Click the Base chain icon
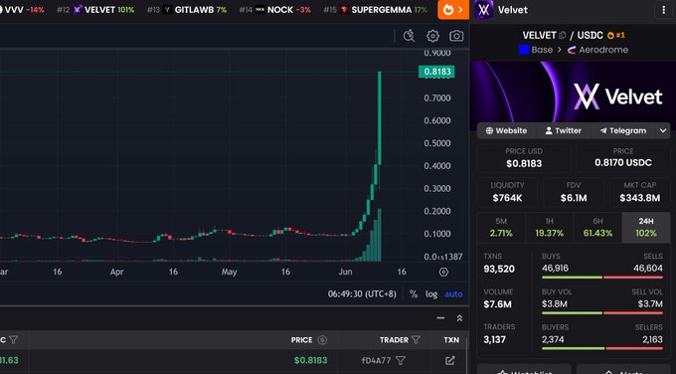The image size is (676, 374). click(x=524, y=50)
